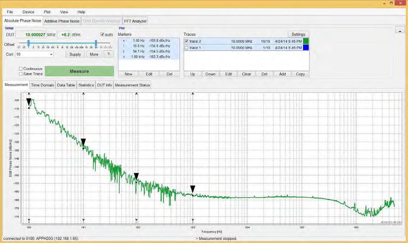Screen dimensions: 408x243
Task: Click the marker triangle at 10 Hz
Action: click(83, 142)
